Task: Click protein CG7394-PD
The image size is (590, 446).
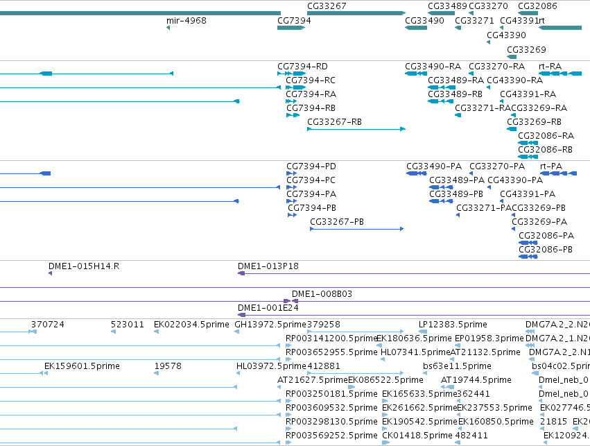Action: pos(311,166)
